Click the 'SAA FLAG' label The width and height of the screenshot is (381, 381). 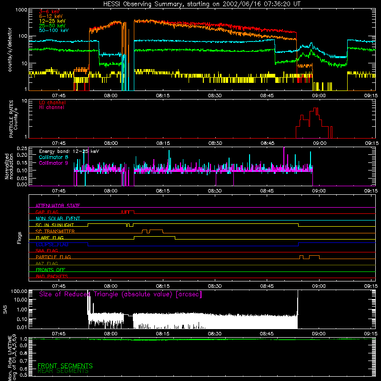pos(47,251)
